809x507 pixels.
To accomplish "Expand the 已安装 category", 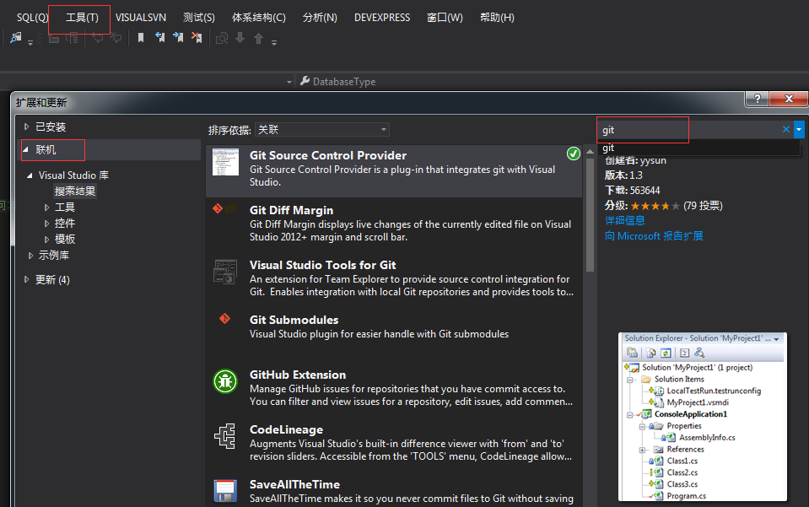I will coord(26,127).
